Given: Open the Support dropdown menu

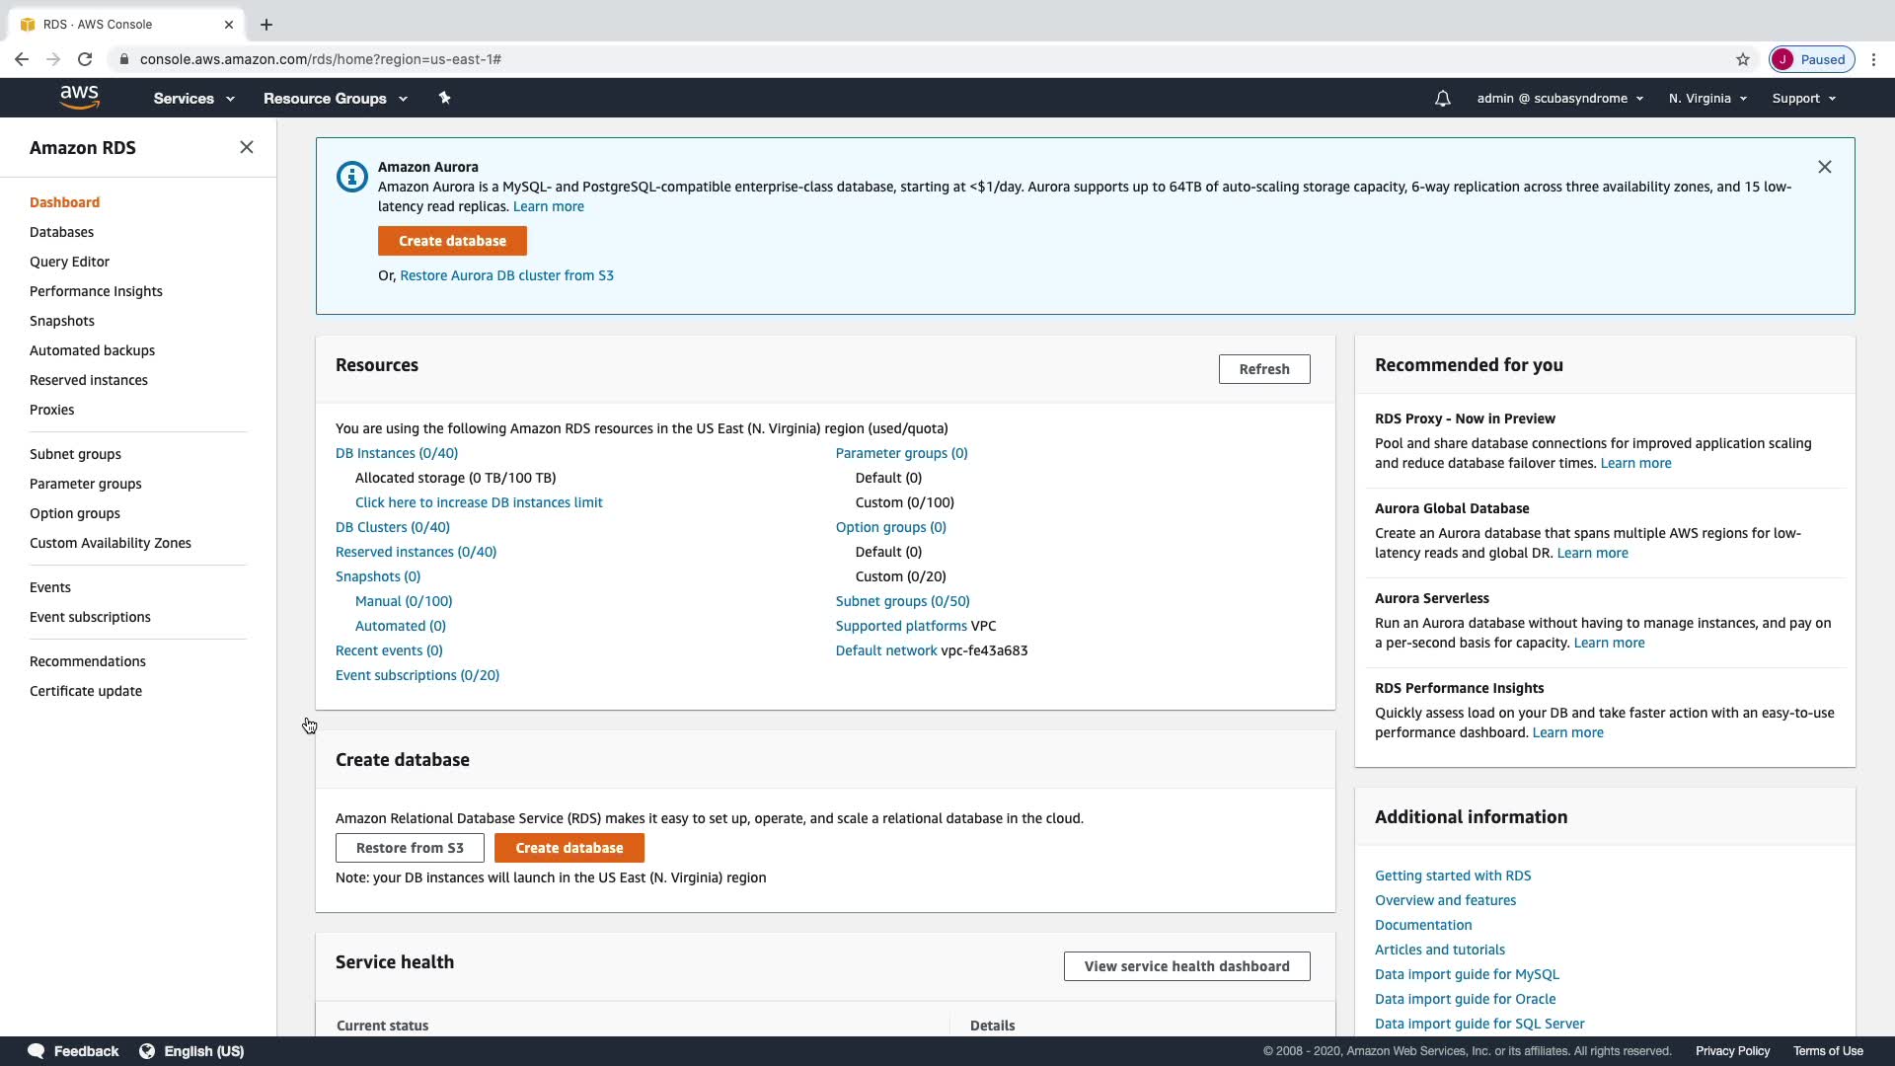Looking at the screenshot, I should click(x=1803, y=99).
